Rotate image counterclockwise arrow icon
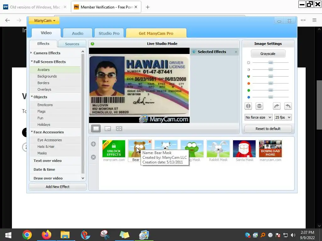This screenshot has width=322, height=241. click(288, 106)
